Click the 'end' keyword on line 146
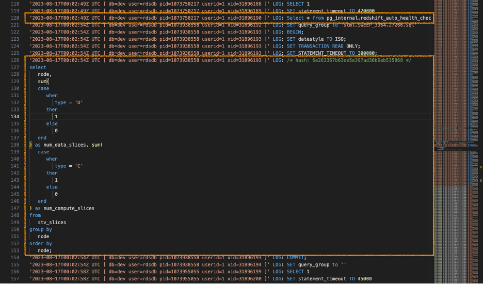The height and width of the screenshot is (284, 483). [42, 201]
